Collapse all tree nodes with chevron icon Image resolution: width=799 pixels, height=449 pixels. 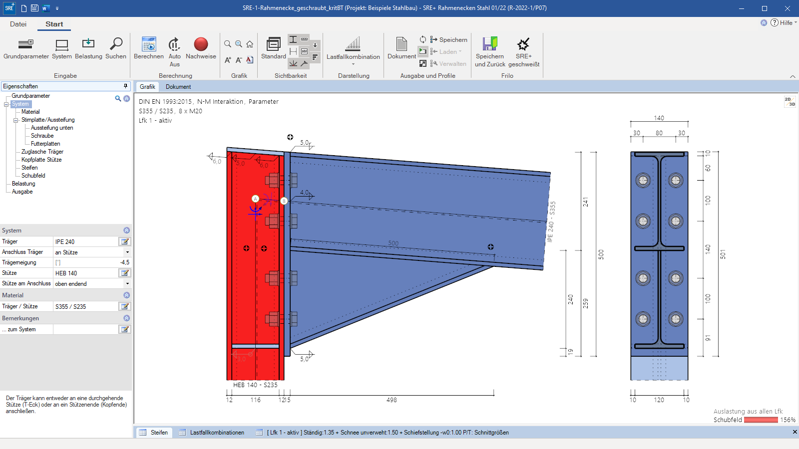pyautogui.click(x=126, y=98)
